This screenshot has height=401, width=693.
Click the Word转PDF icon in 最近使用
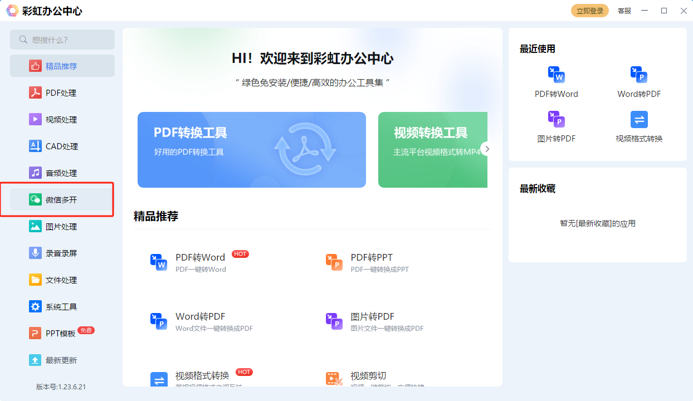639,75
